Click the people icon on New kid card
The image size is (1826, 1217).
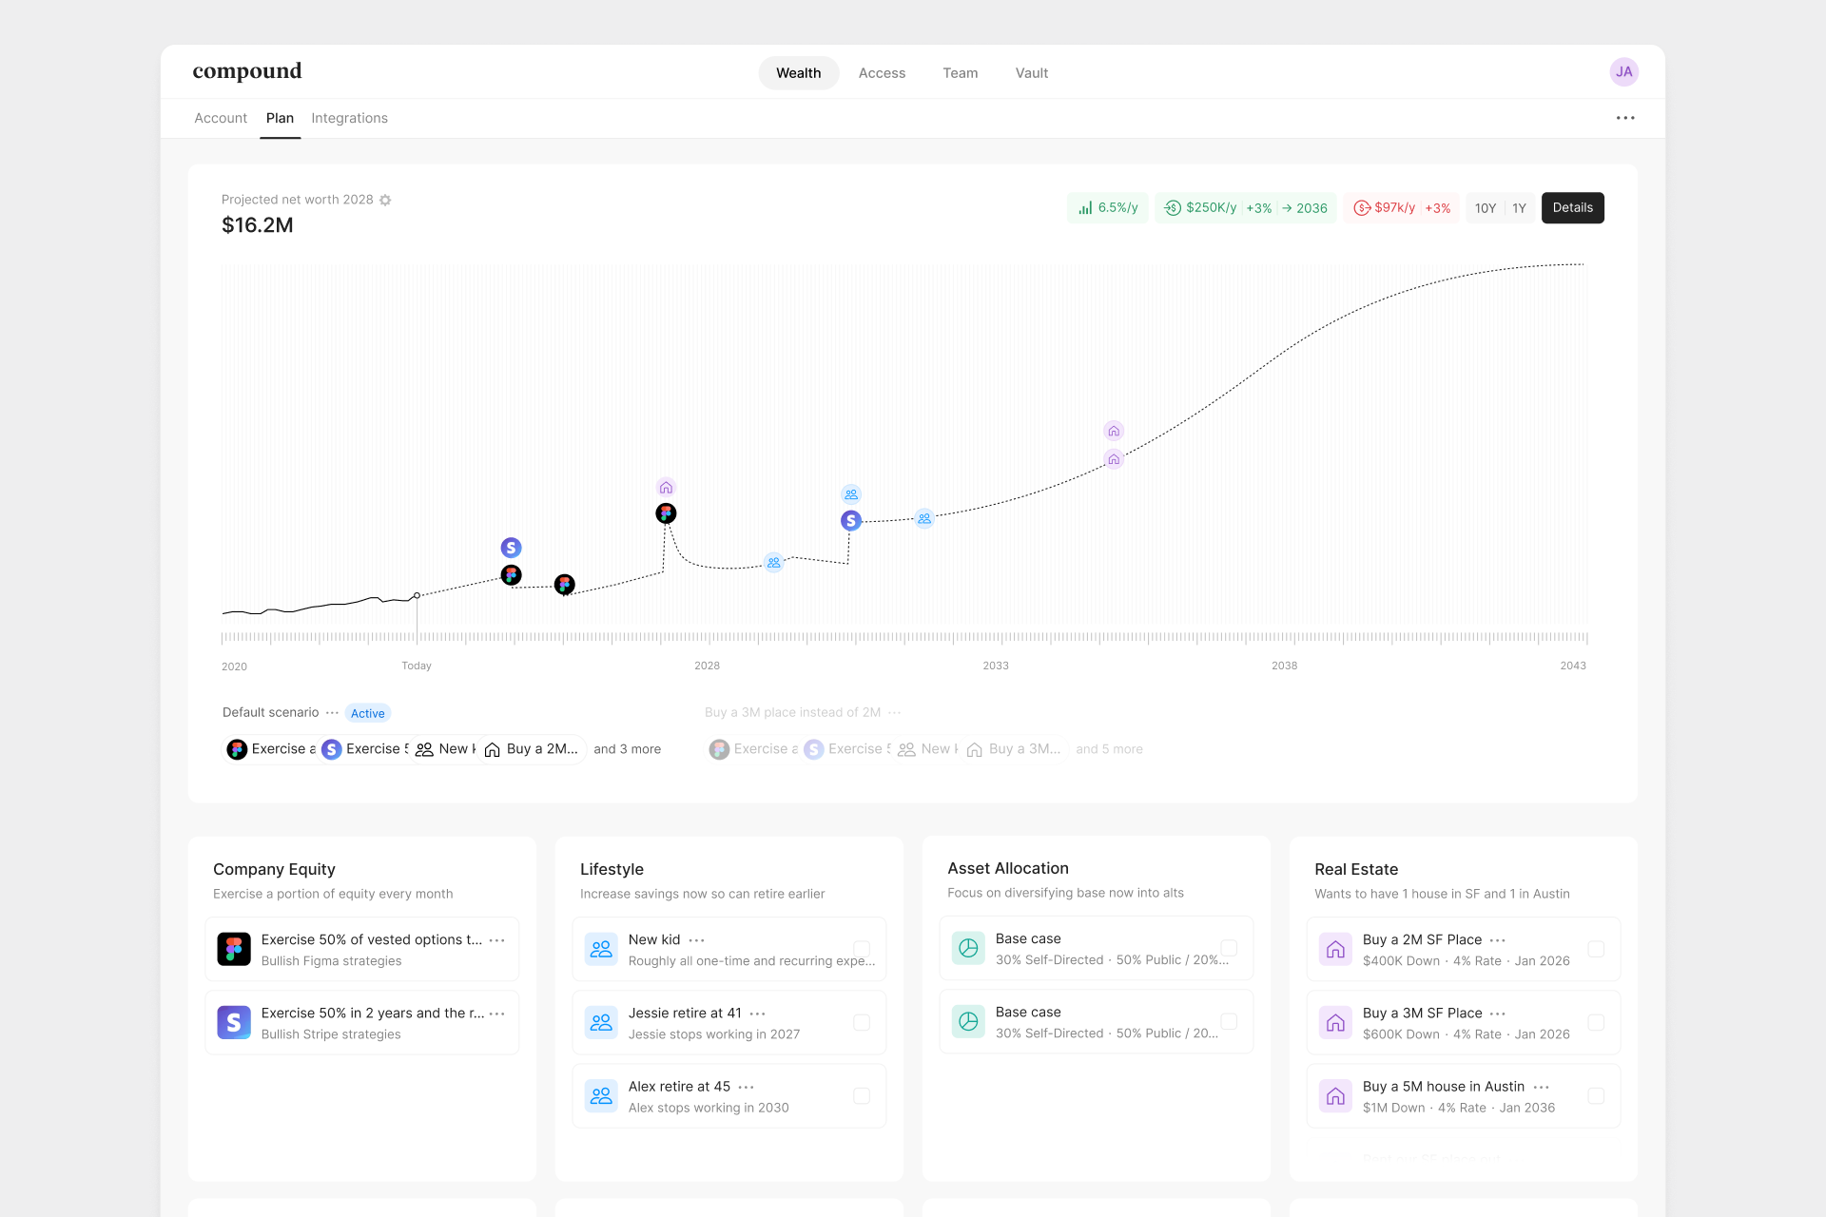click(x=601, y=949)
